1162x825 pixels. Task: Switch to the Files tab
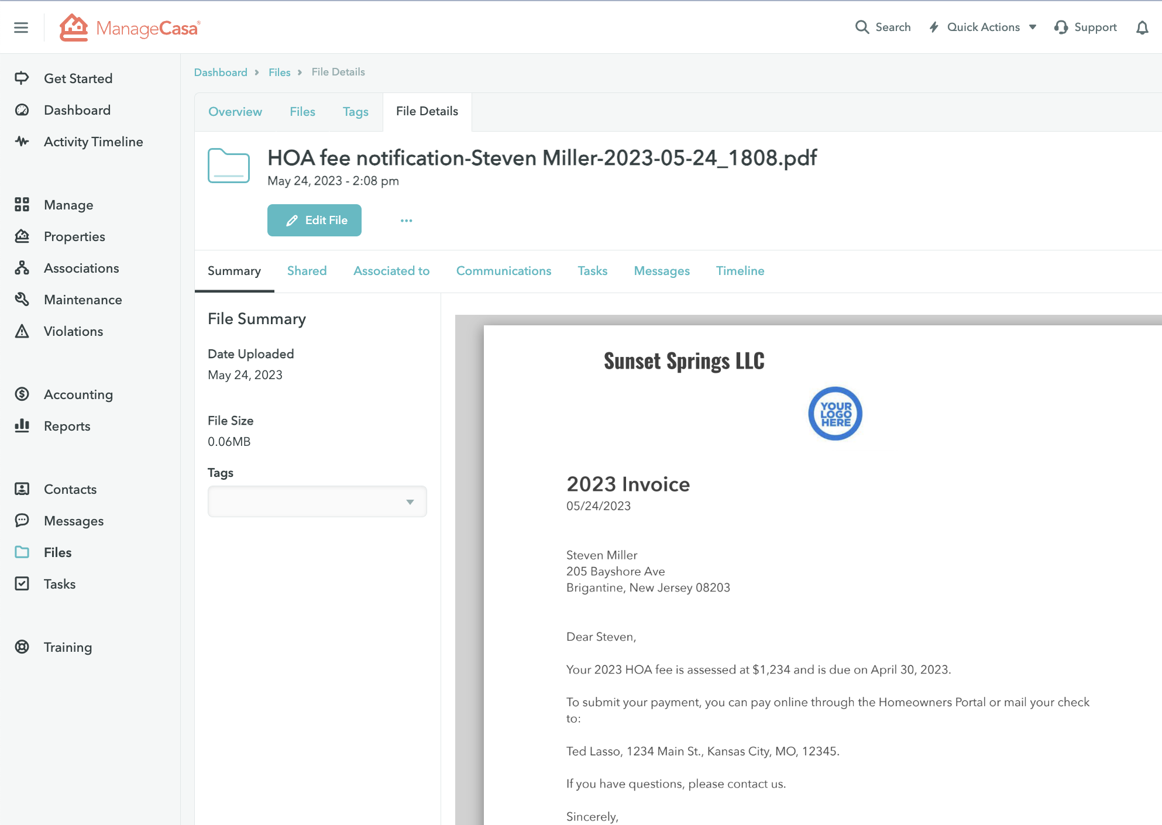point(302,112)
